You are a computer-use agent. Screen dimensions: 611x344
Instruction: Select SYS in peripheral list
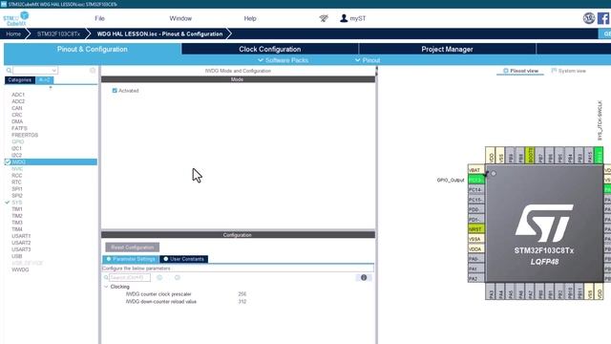tap(17, 203)
